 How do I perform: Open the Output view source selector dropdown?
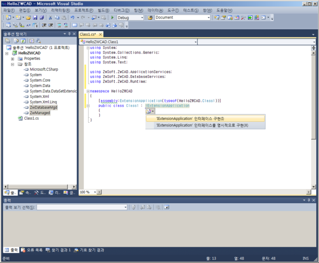point(126,207)
